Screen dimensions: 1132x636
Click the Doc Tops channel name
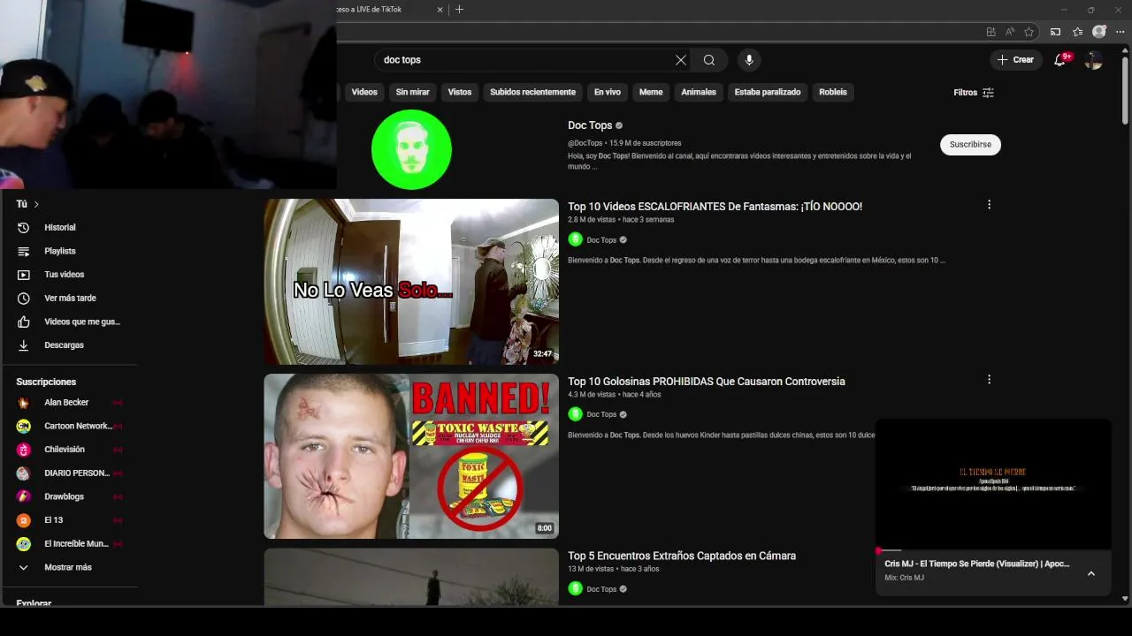point(590,125)
